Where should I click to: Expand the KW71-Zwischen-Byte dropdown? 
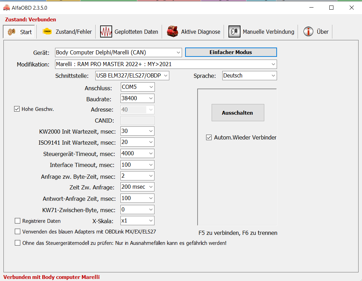pos(138,210)
